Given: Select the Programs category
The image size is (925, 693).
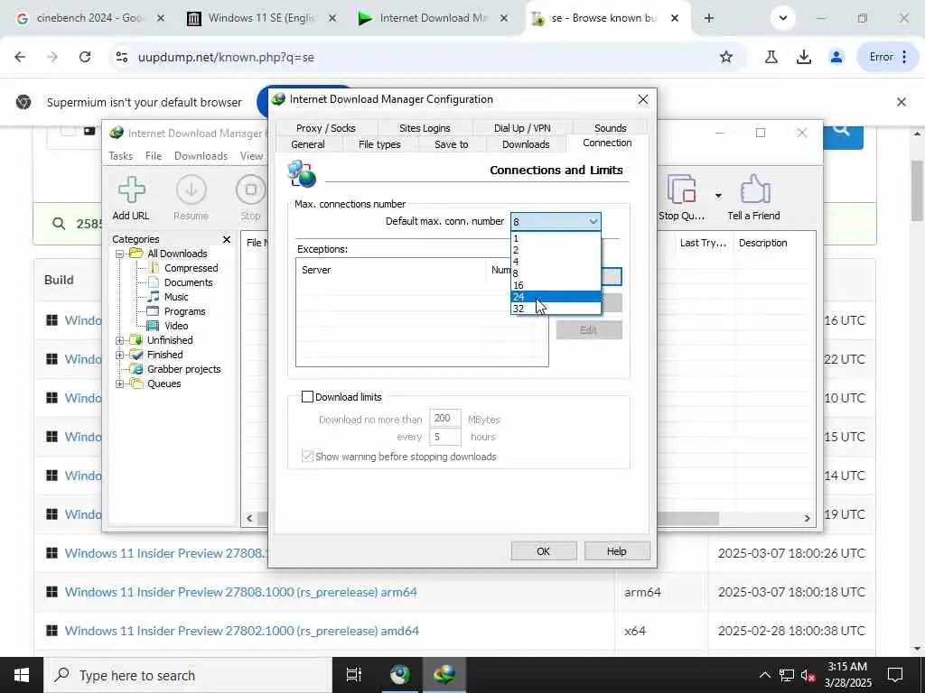Looking at the screenshot, I should coord(184,311).
